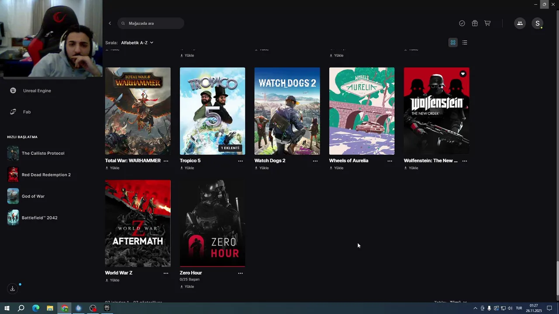This screenshot has width=559, height=314.
Task: Open the friends list icon
Action: (x=520, y=24)
